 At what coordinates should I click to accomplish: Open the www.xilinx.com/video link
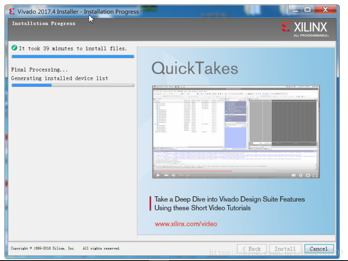(x=186, y=224)
